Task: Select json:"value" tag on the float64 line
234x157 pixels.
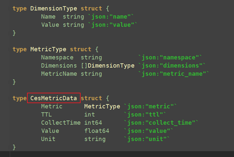Action: (x=148, y=131)
